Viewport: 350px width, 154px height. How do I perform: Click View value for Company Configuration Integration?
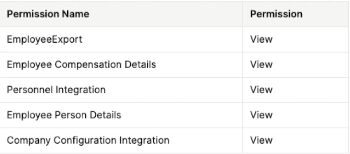pos(261,141)
